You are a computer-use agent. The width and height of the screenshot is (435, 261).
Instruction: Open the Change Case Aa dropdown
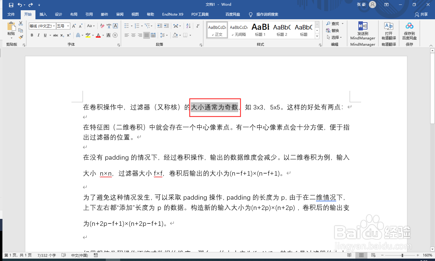(91, 26)
